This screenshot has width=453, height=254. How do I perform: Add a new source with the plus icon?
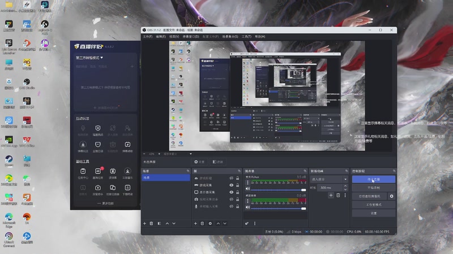(x=195, y=224)
